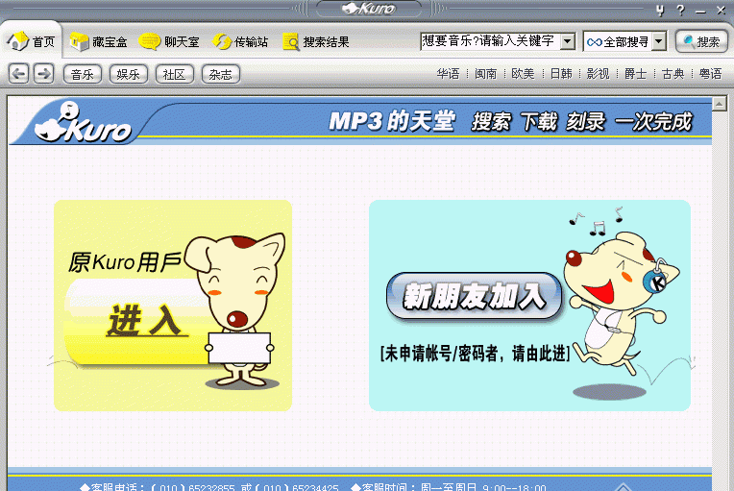Select the 首页 home tab
Viewport: 734px width, 491px height.
pos(33,42)
